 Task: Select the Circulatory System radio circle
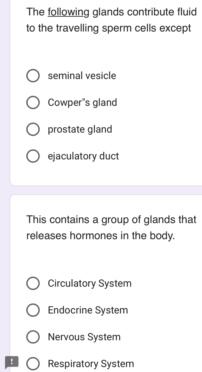(33, 283)
